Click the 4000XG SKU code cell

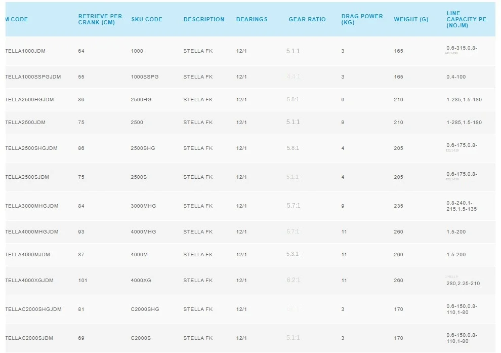(141, 281)
